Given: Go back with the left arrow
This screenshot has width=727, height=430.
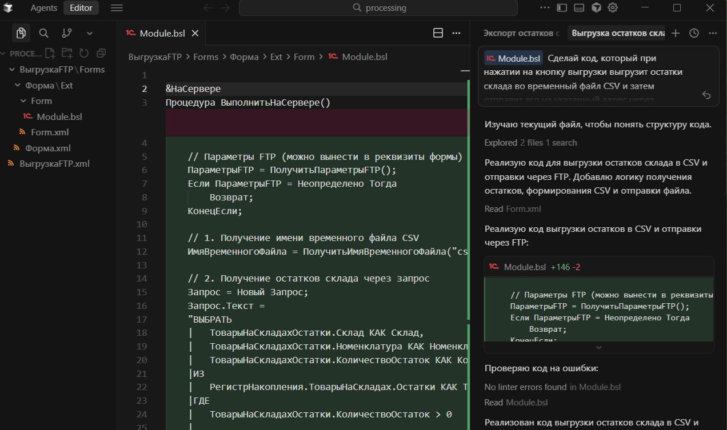Looking at the screenshot, I should coord(208,8).
